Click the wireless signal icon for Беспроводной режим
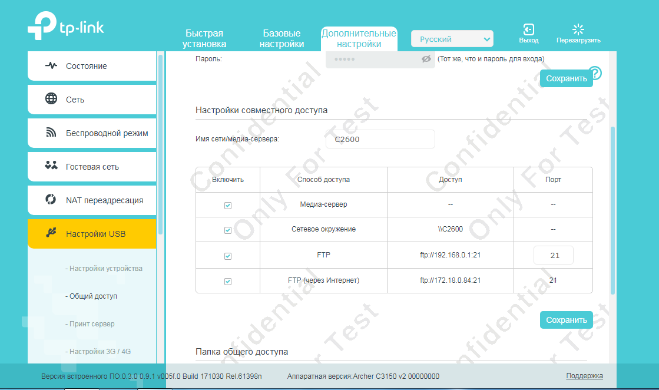Screen dimensions: 659x390 tap(51, 133)
